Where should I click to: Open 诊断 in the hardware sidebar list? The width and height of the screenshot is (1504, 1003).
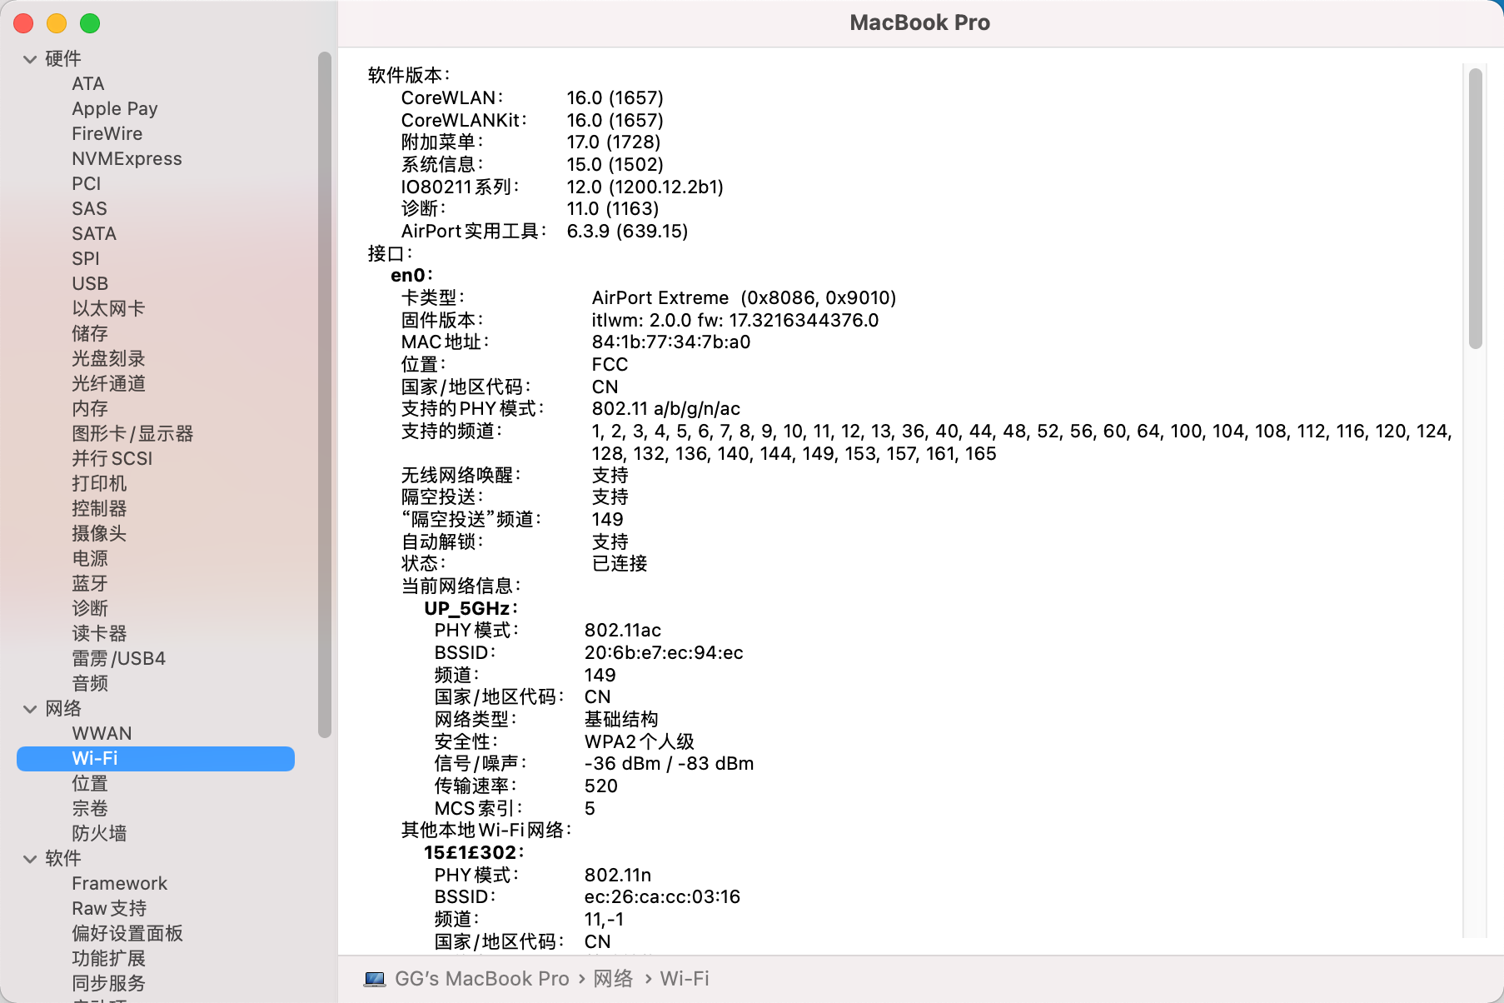pyautogui.click(x=90, y=609)
